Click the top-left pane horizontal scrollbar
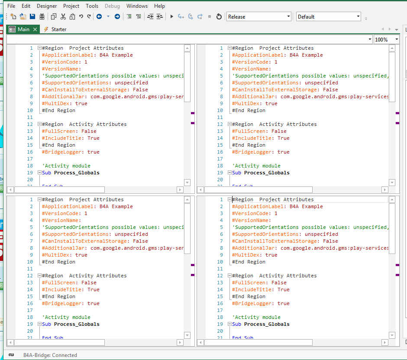The image size is (407, 360). tap(60, 190)
